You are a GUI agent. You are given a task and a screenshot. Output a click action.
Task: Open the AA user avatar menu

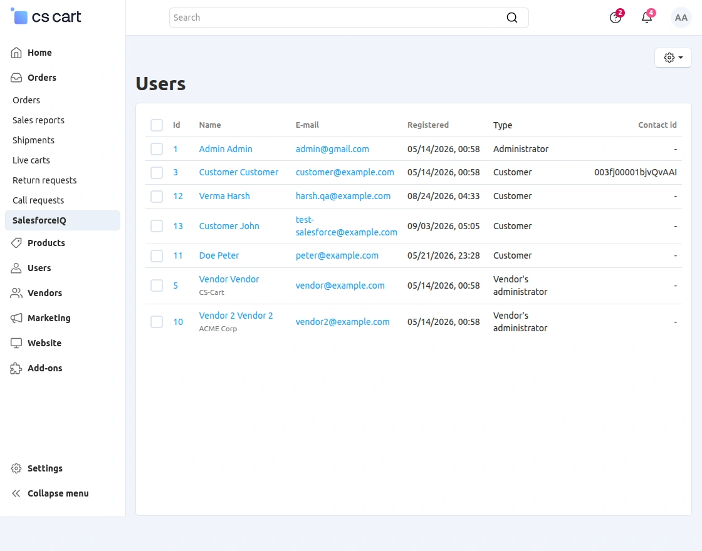click(681, 18)
